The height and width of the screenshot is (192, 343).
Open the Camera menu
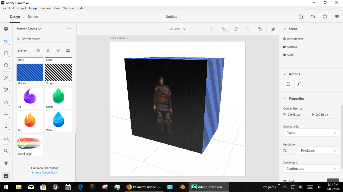[45, 8]
